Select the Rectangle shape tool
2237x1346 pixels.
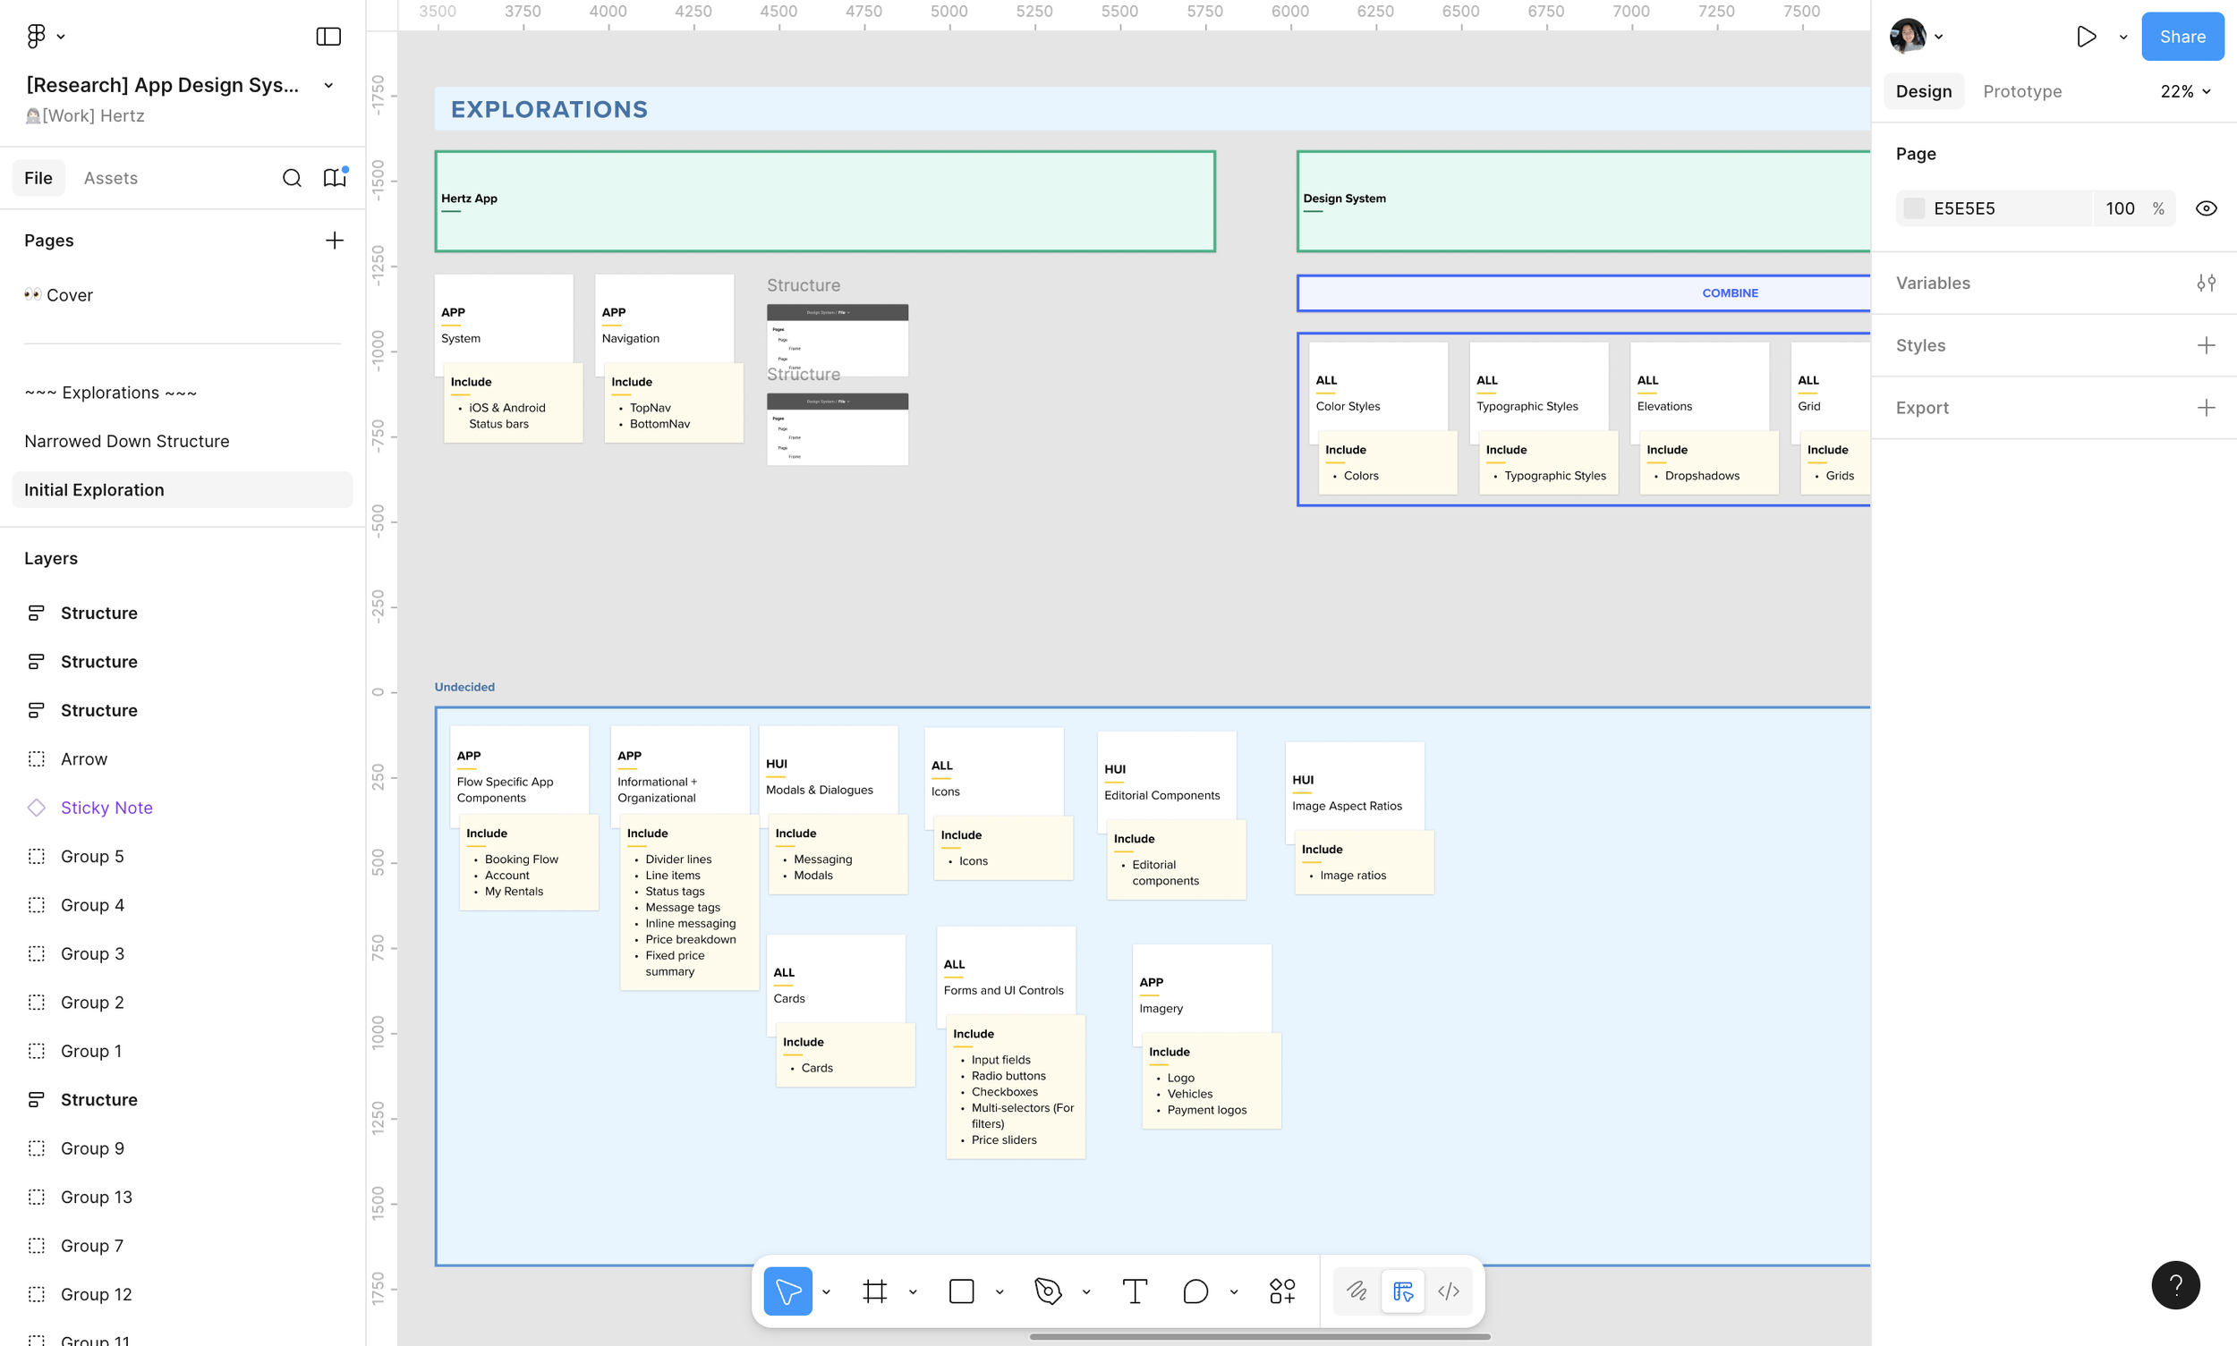tap(961, 1291)
